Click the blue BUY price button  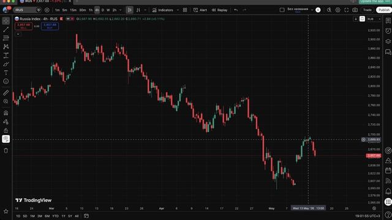pyautogui.click(x=50, y=26)
